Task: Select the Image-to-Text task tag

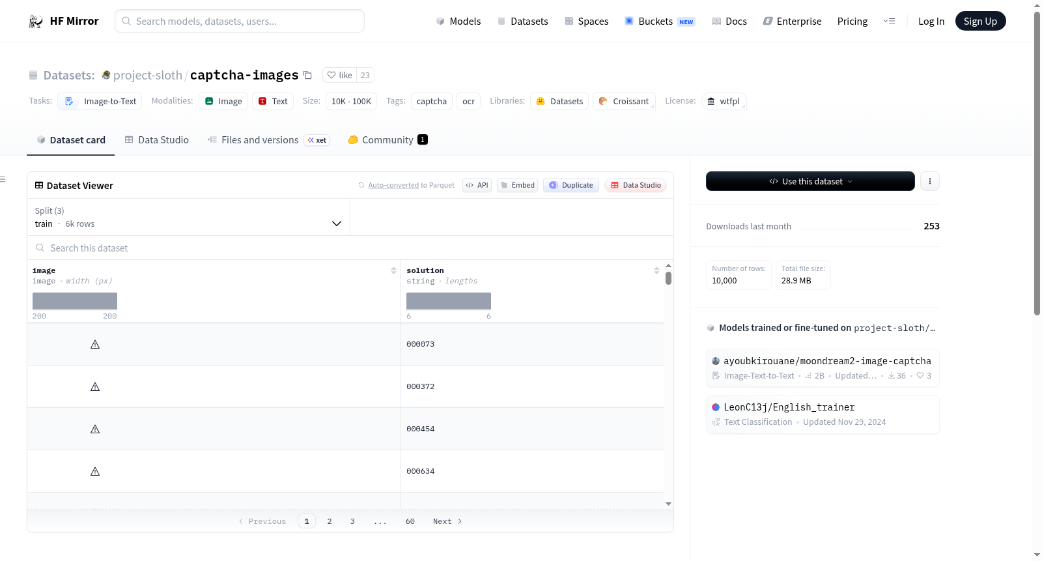Action: pyautogui.click(x=100, y=101)
